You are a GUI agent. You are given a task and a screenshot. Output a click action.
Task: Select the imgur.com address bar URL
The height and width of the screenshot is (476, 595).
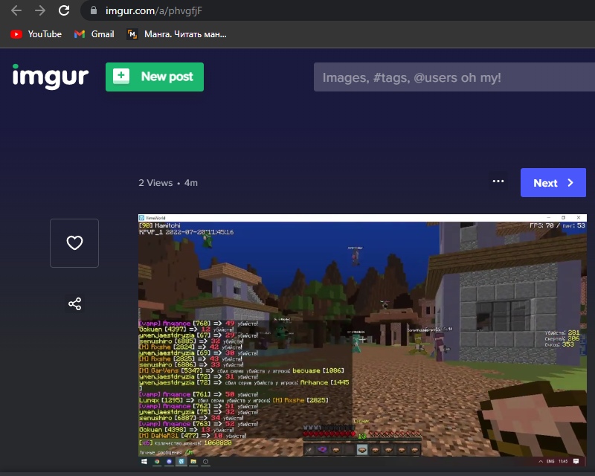(x=152, y=11)
